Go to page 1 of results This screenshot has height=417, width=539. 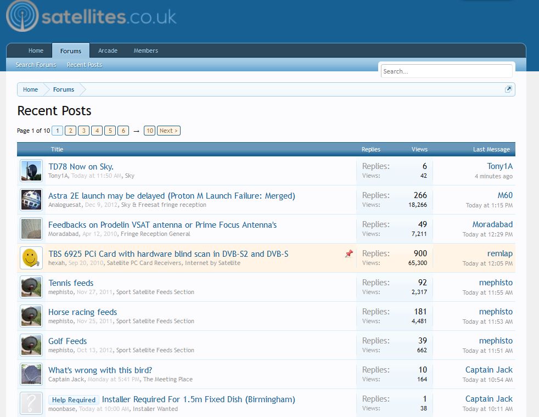(x=58, y=131)
